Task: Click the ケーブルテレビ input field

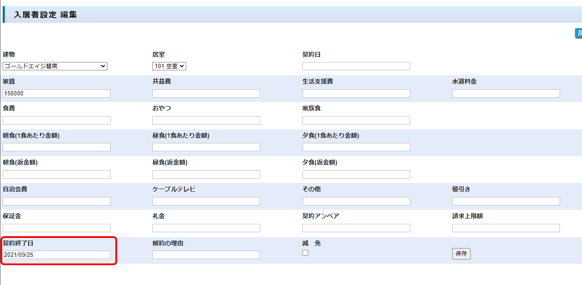Action: 206,201
